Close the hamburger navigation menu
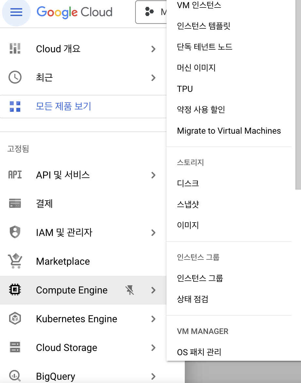The height and width of the screenshot is (383, 301). coord(16,12)
